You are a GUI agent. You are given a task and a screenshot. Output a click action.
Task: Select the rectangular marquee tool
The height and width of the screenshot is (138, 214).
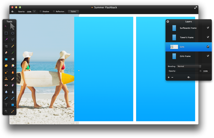[6, 33]
